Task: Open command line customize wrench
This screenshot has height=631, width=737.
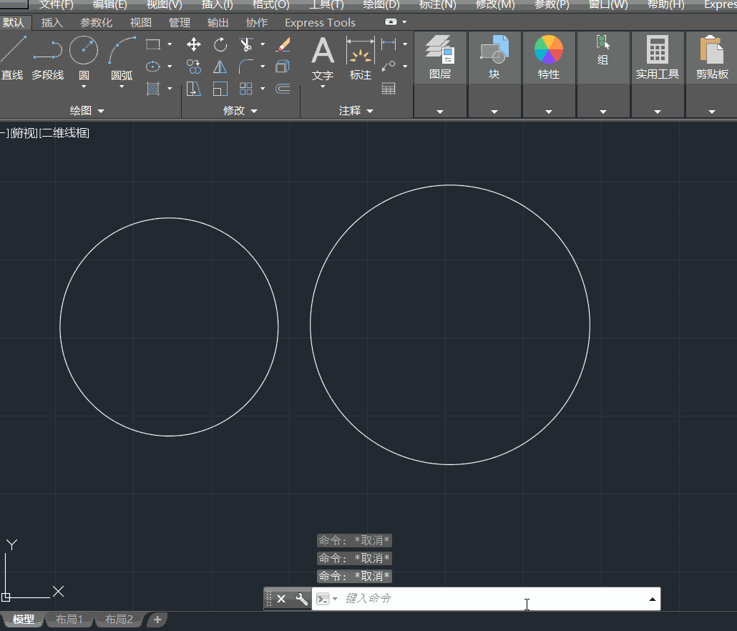Action: (301, 599)
